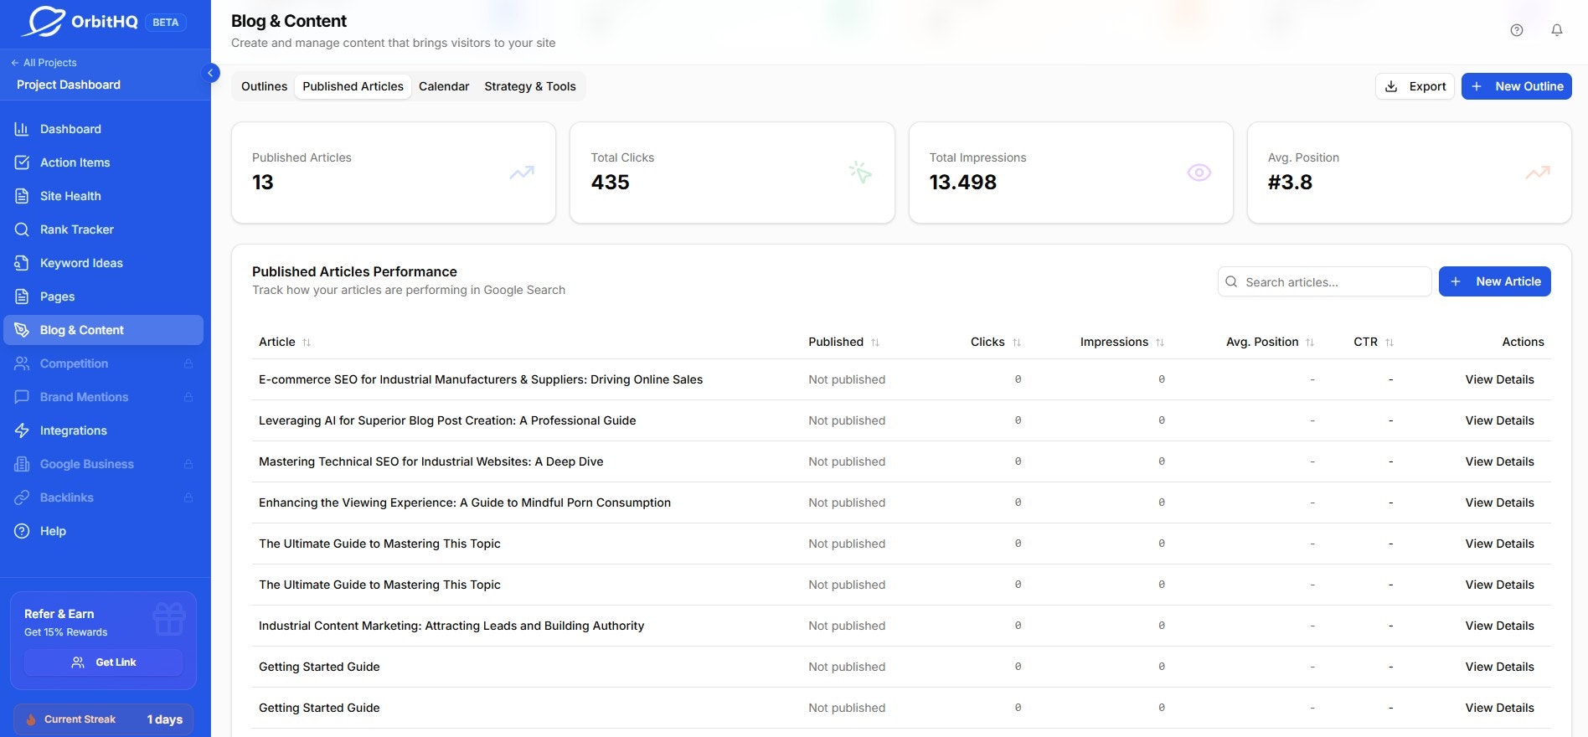Viewport: 1588px width, 737px height.
Task: Click the Site Health document icon
Action: 22,196
